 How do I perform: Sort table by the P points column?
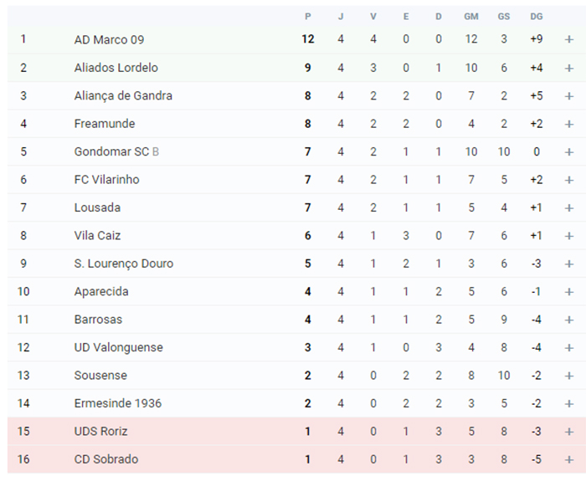pos(307,17)
